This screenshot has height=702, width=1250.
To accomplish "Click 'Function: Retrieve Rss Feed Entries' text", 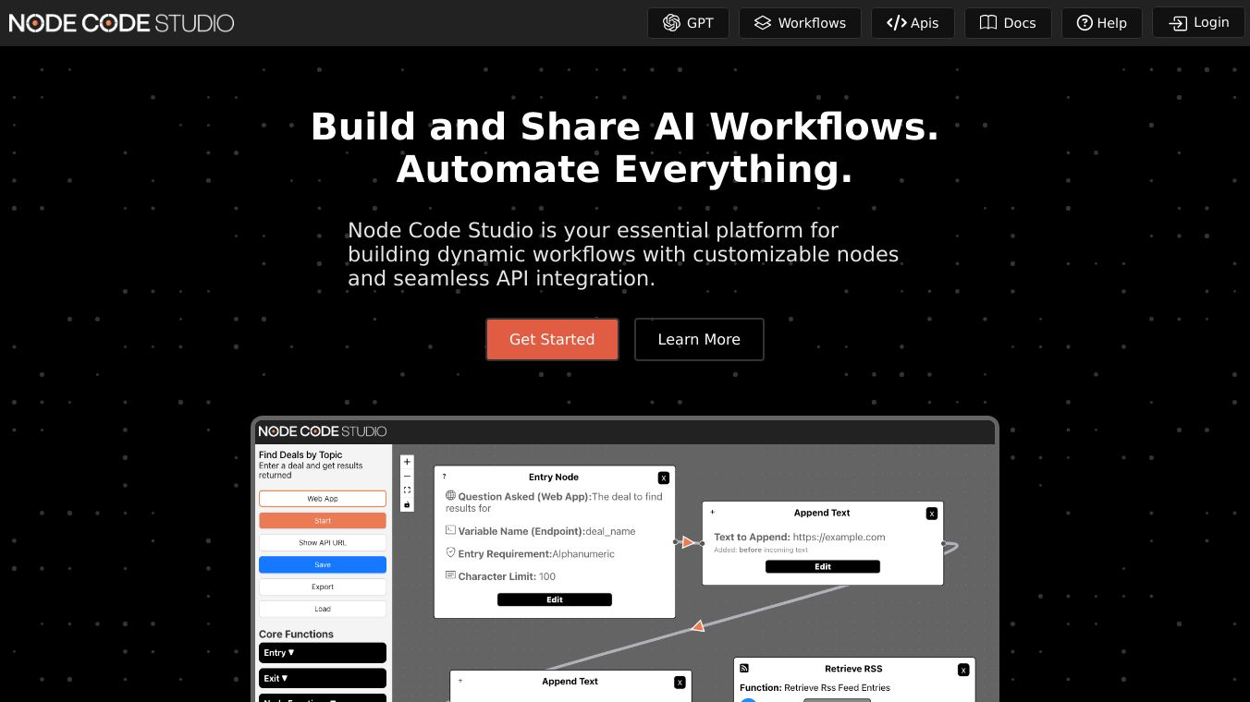I will [x=815, y=688].
